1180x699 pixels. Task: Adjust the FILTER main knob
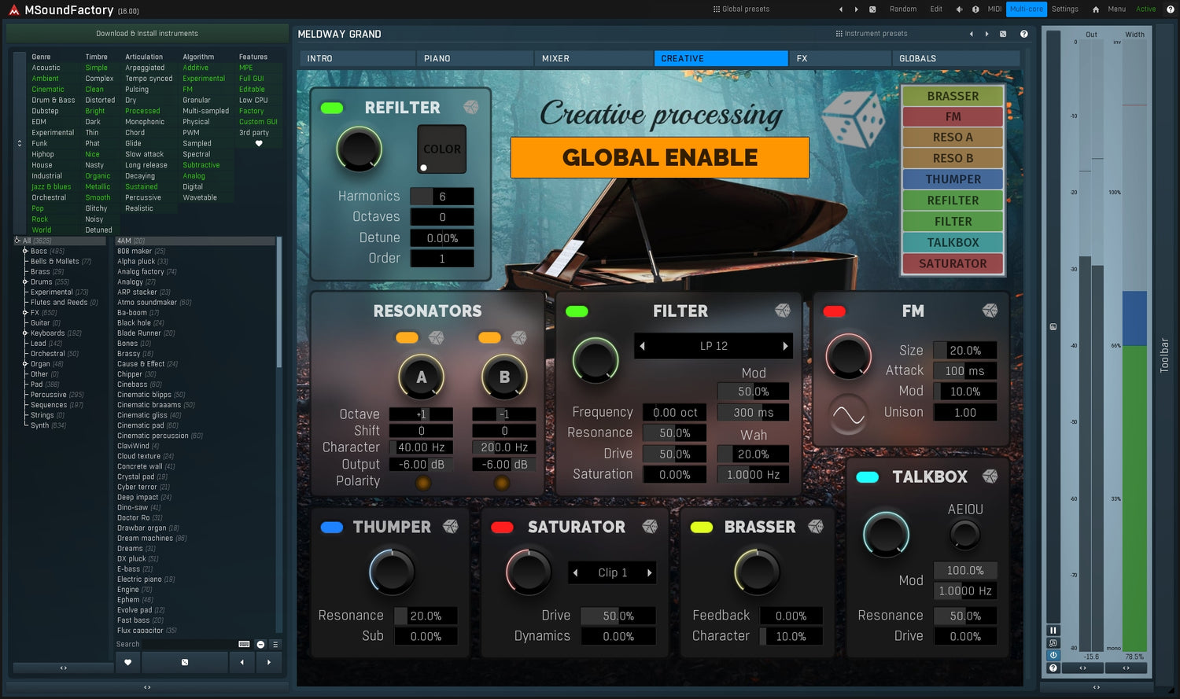[595, 360]
